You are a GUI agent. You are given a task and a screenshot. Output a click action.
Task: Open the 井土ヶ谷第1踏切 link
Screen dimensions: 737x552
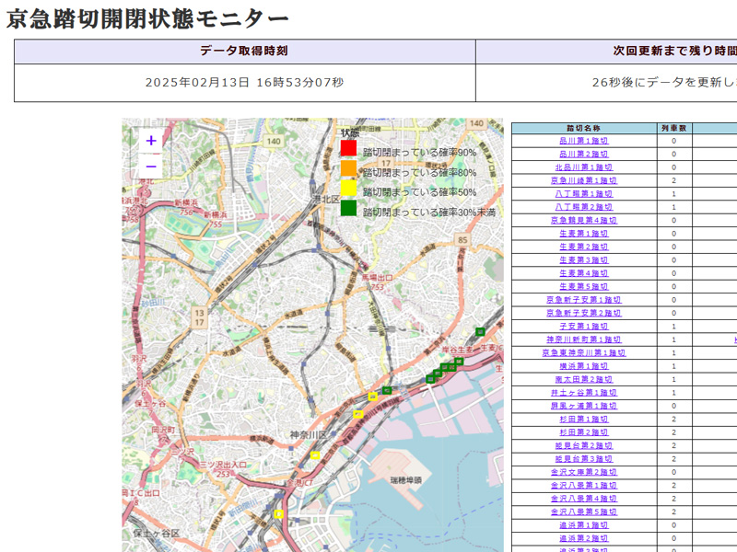[584, 393]
